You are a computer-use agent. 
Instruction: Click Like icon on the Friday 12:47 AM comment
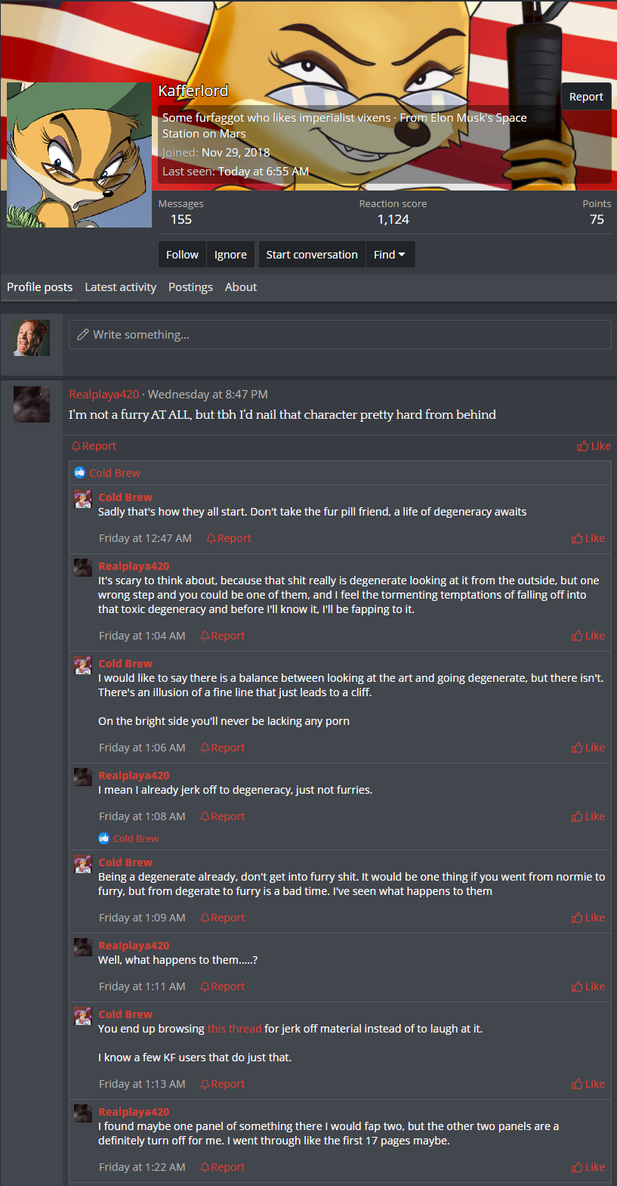tap(577, 538)
